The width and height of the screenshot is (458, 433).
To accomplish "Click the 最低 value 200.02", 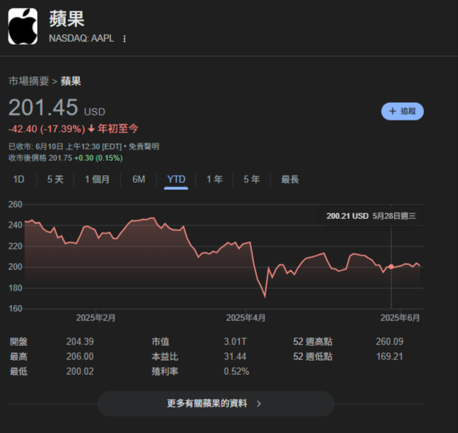I will coord(80,371).
